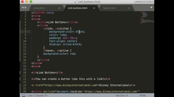Click line number 24 in gutter
Screen dimensions: 174x97
(x=25, y=85)
